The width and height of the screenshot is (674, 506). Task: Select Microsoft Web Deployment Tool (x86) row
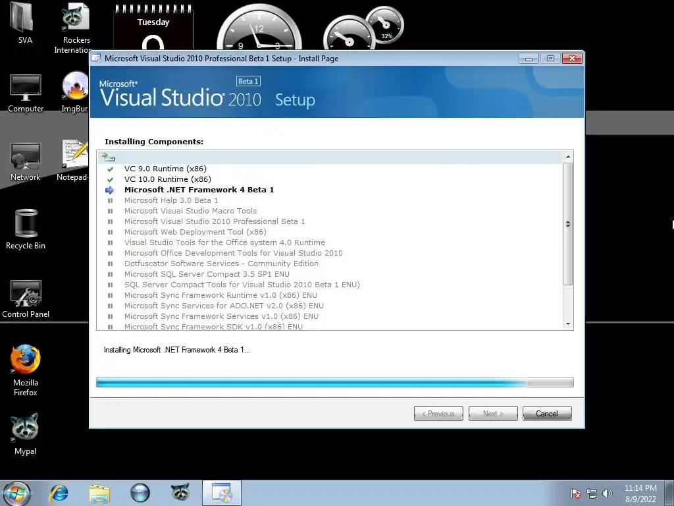(330, 232)
